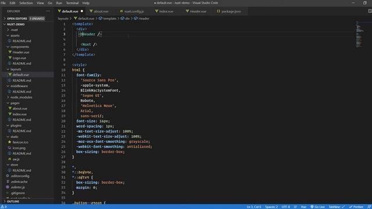Click the warnings count in status bar
This screenshot has width=372, height=209.
4,207
